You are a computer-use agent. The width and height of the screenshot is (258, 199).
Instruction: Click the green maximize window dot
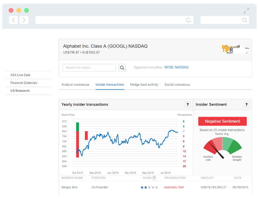pyautogui.click(x=27, y=10)
